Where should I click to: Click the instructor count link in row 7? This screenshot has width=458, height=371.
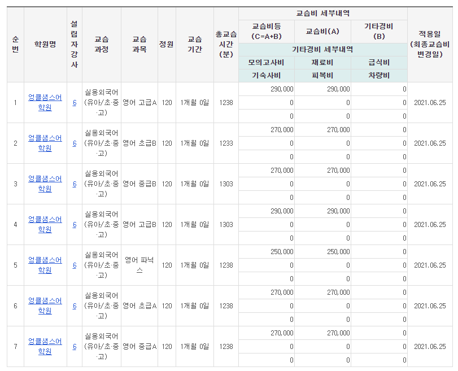pos(74,347)
